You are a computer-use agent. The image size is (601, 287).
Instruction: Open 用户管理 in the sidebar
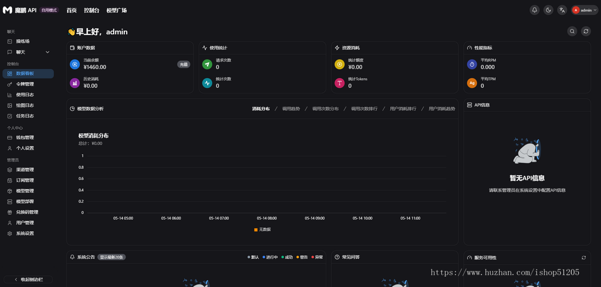coord(28,222)
